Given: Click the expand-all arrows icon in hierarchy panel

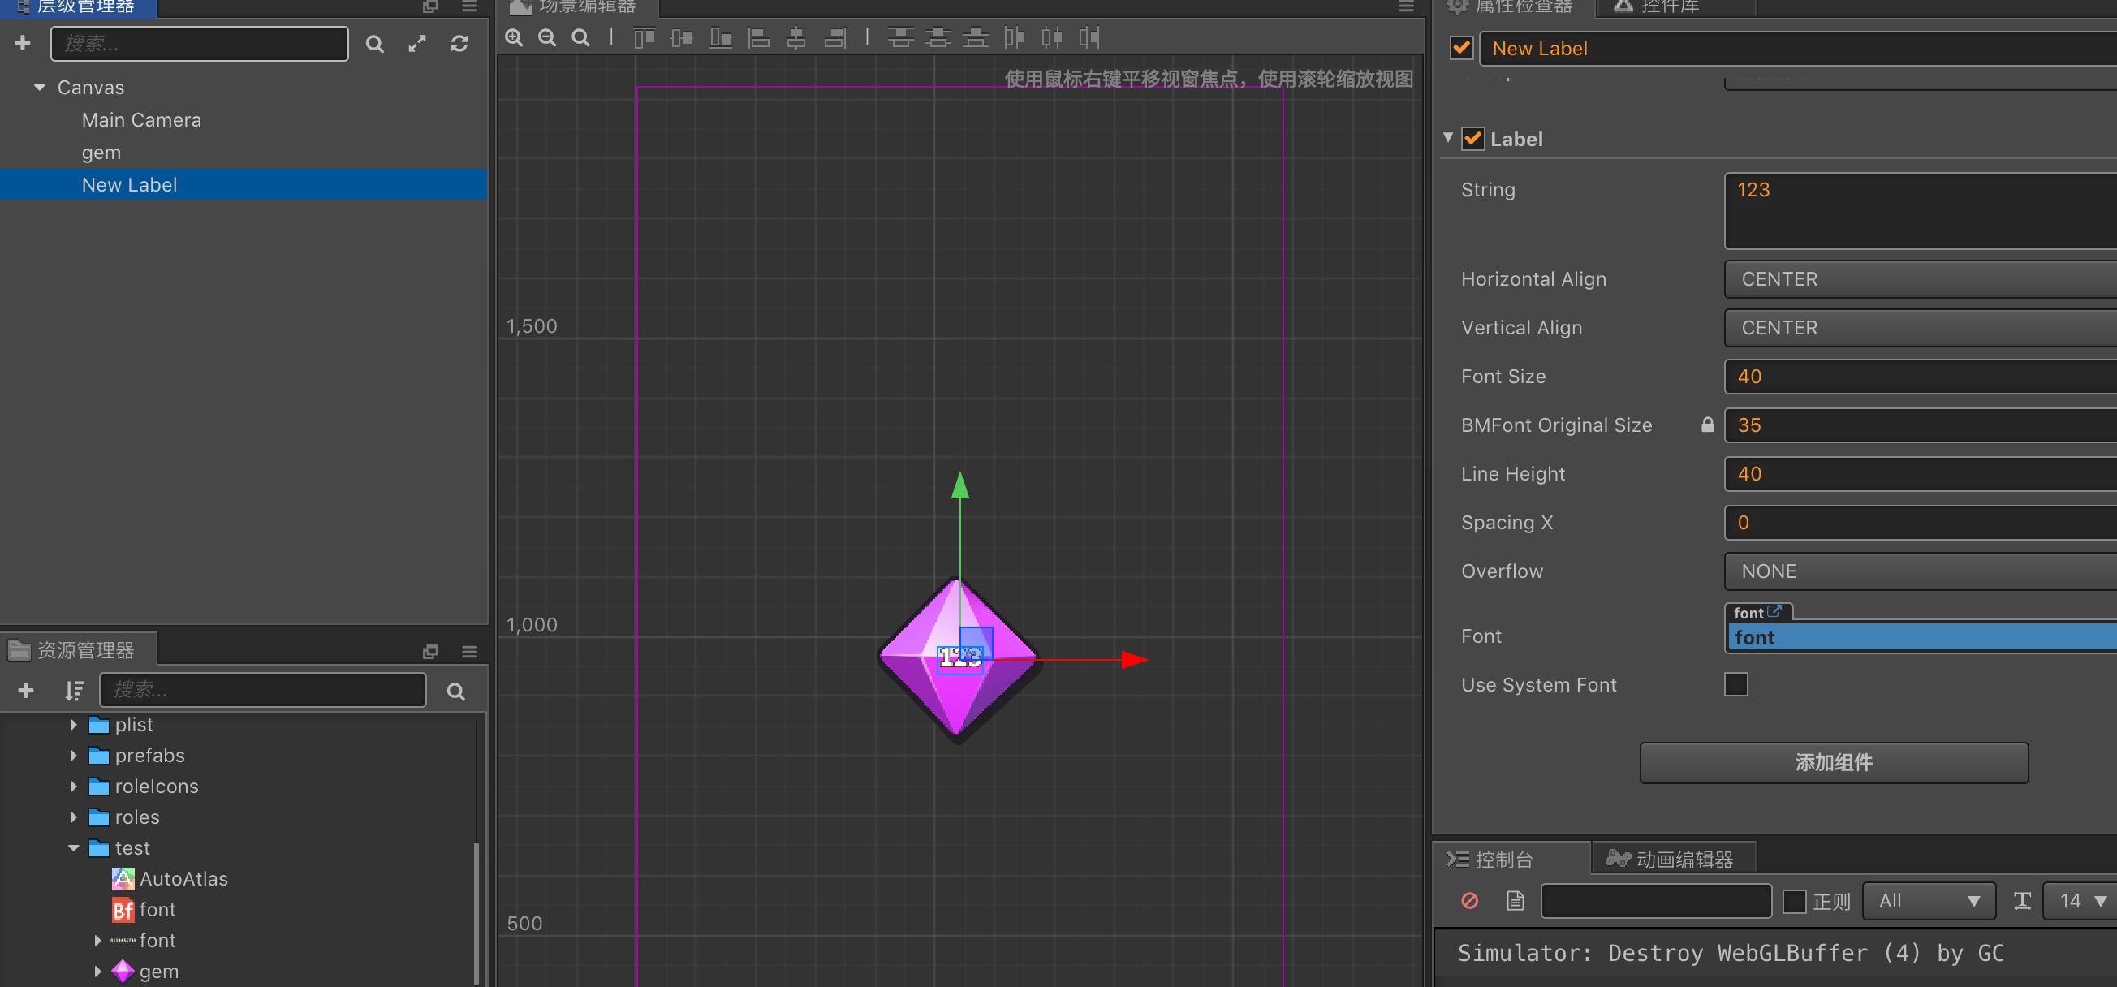Looking at the screenshot, I should [417, 44].
